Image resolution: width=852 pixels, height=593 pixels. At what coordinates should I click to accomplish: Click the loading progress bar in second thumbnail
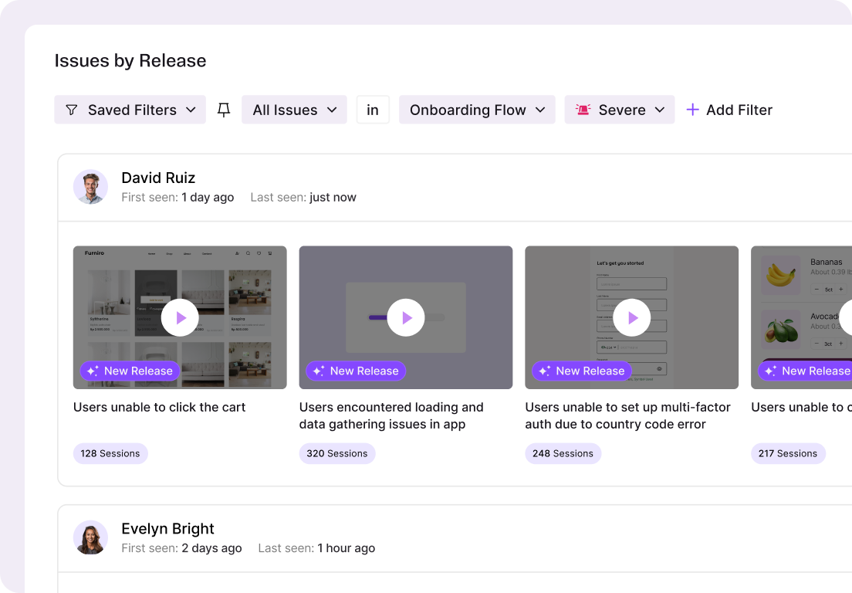(x=407, y=317)
